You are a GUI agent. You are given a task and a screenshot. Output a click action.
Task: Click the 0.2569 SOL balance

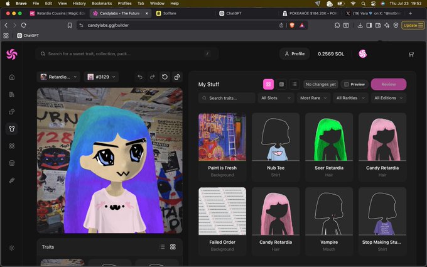point(331,54)
